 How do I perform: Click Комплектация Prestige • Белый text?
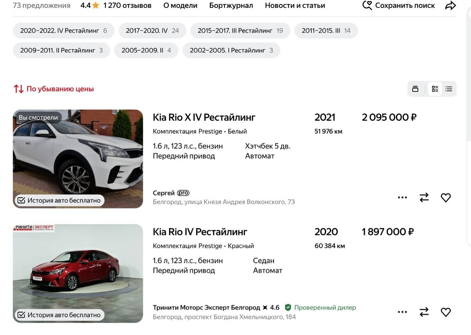coord(200,131)
